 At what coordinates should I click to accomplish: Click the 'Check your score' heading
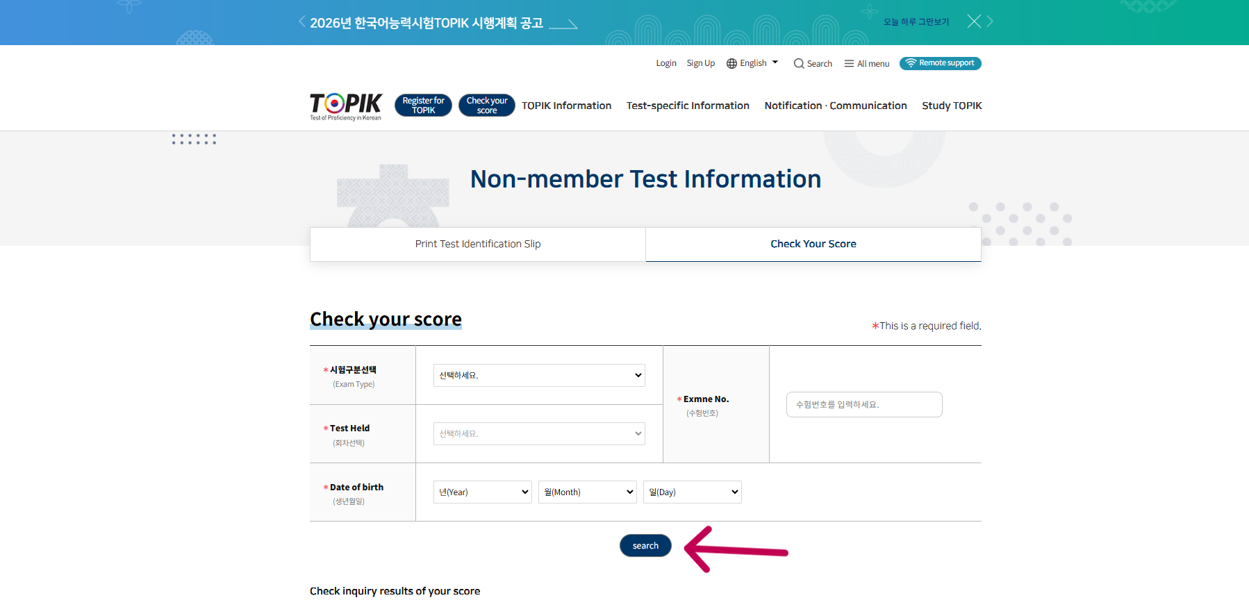[386, 319]
